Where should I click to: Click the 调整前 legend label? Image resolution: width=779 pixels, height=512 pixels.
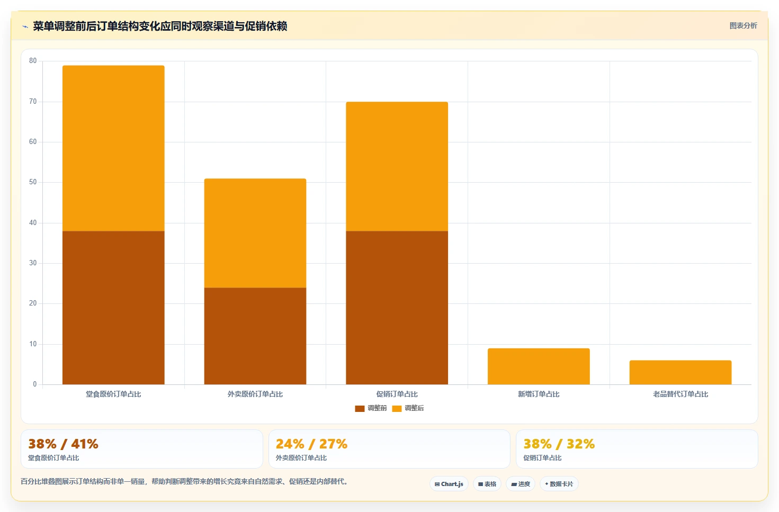[x=377, y=408]
